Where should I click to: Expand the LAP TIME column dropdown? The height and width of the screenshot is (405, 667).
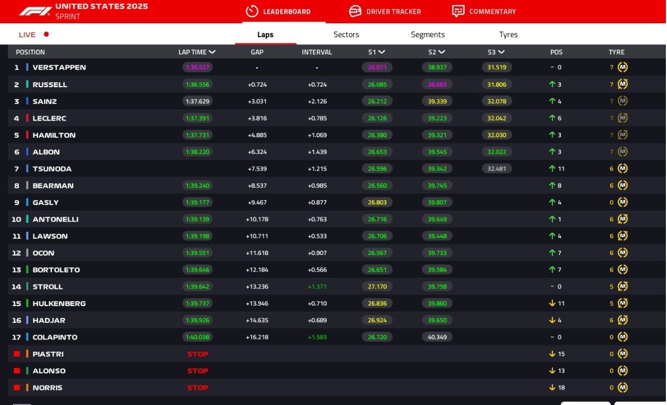coord(212,52)
